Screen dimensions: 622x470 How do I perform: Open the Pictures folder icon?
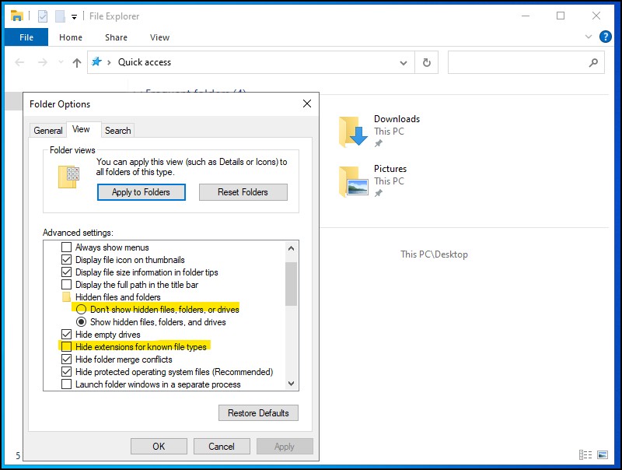point(352,181)
